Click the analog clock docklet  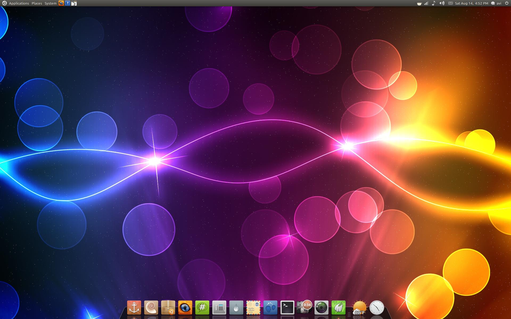tap(377, 308)
